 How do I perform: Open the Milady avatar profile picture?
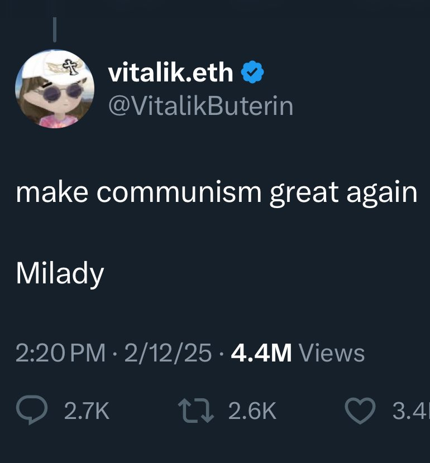(55, 89)
